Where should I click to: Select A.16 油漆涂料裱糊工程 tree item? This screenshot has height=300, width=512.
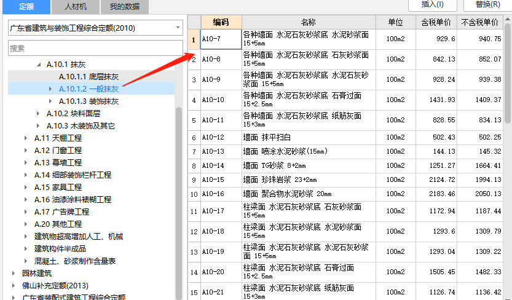73,199
